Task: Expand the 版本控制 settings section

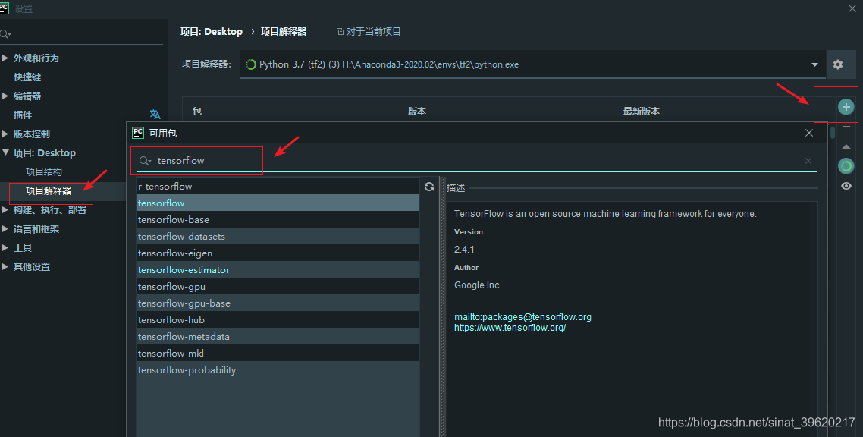Action: 5,134
